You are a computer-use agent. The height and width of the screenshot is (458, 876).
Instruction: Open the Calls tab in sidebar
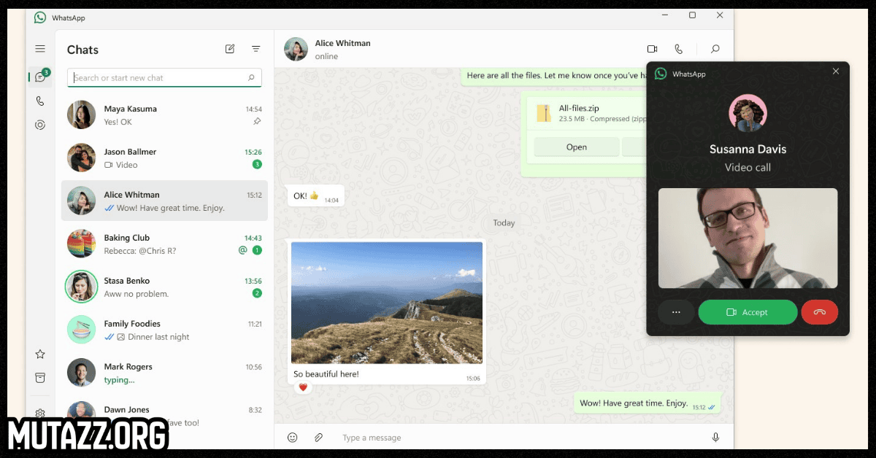[x=40, y=101]
